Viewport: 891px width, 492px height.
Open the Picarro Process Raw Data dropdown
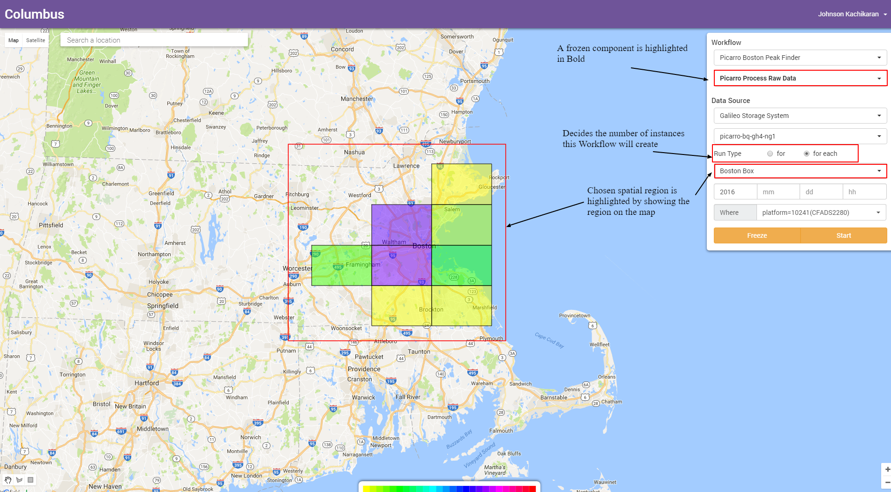[800, 78]
